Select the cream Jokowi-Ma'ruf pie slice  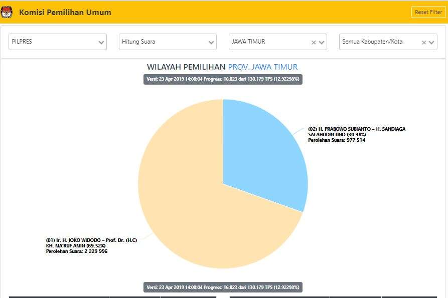click(x=201, y=210)
